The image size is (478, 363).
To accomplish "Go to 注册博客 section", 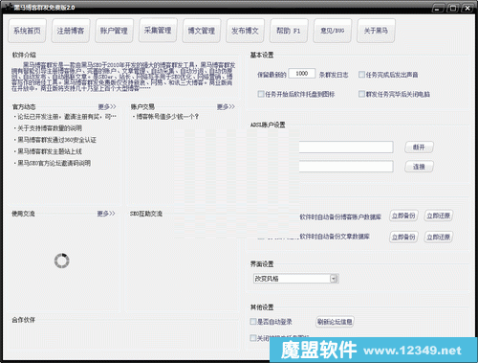I will pyautogui.click(x=71, y=31).
